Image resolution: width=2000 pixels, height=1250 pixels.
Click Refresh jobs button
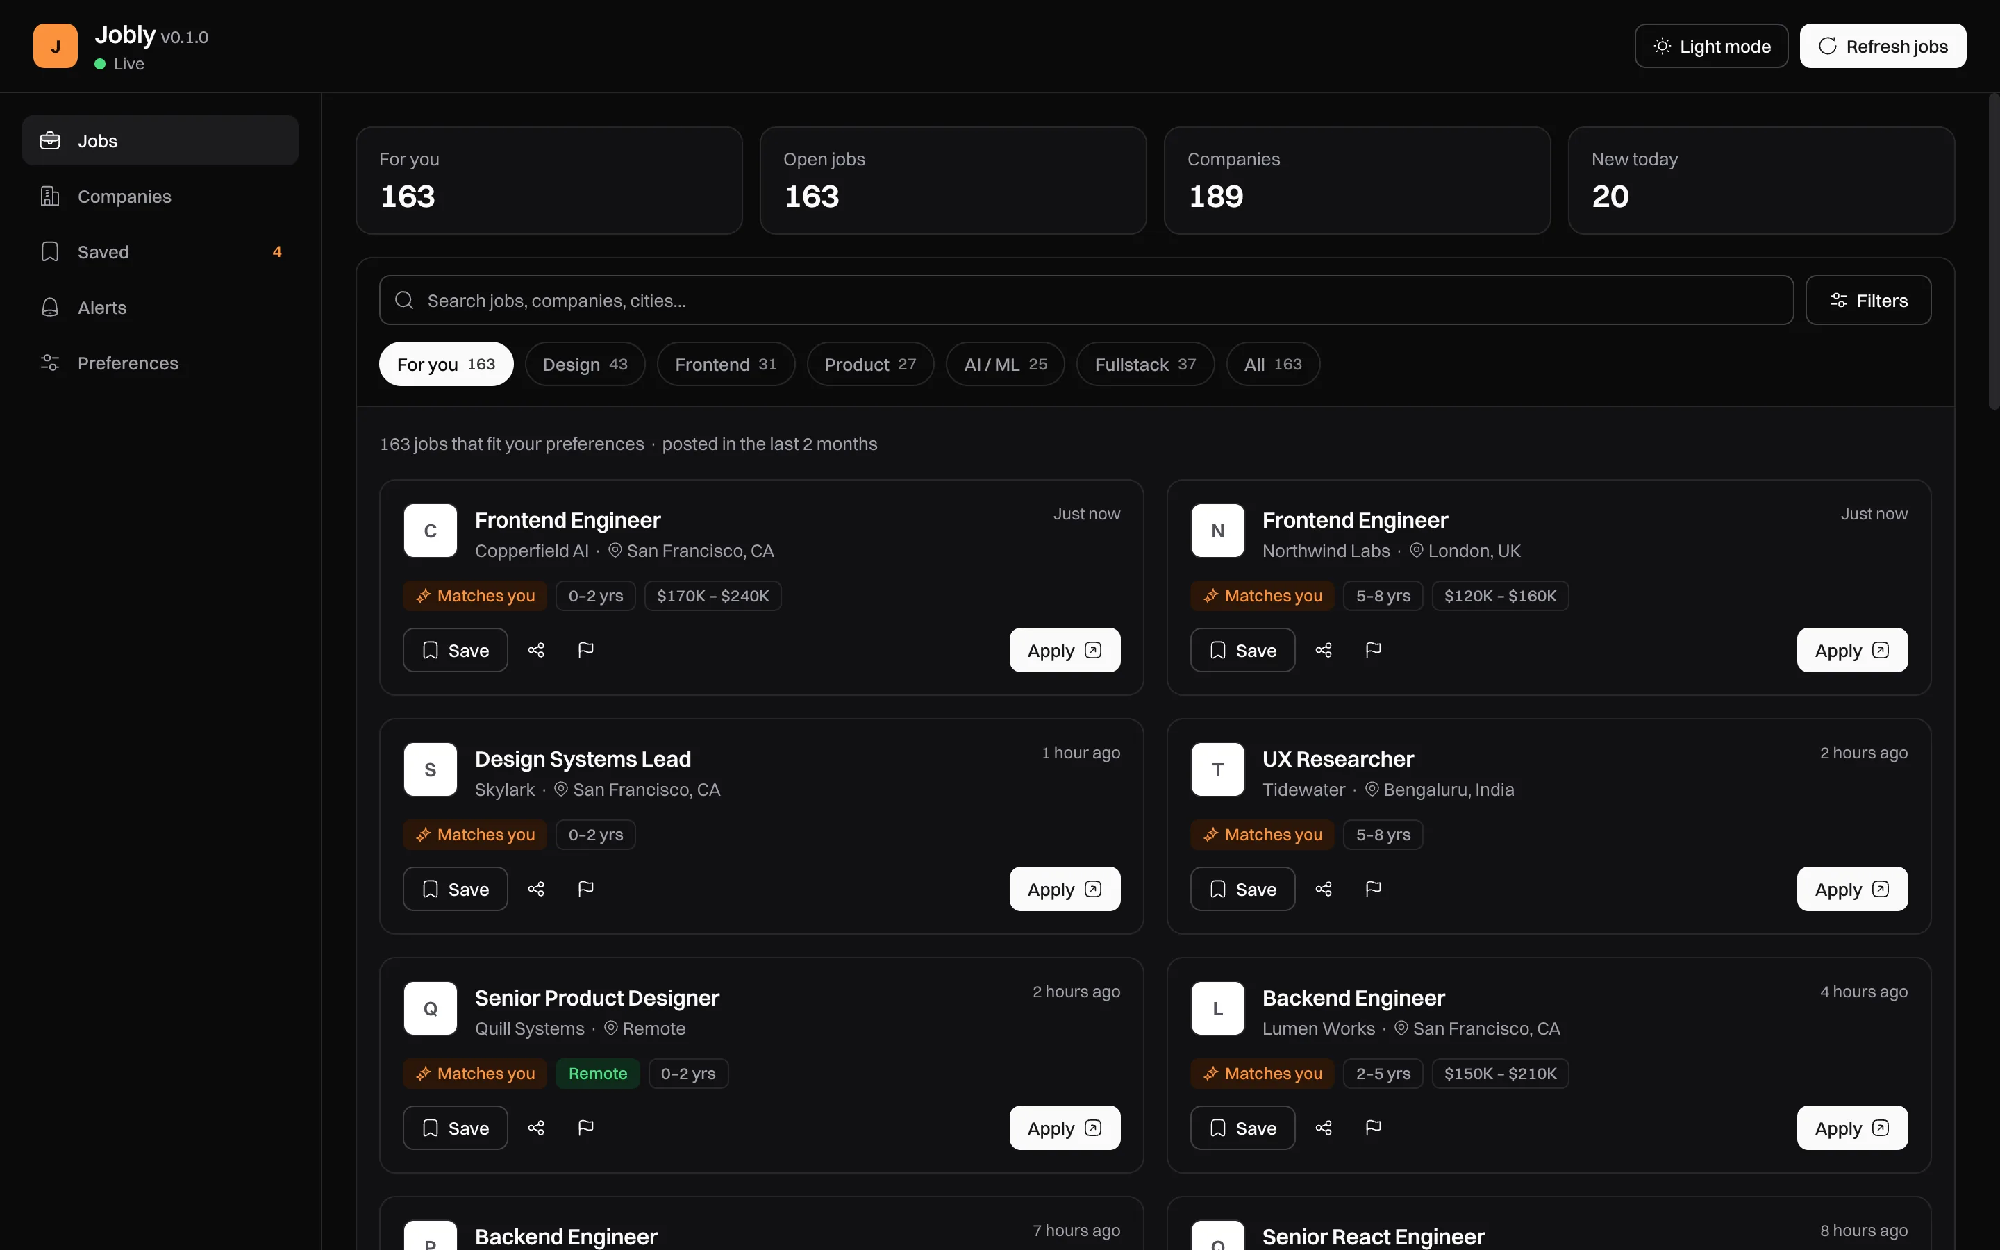1883,47
